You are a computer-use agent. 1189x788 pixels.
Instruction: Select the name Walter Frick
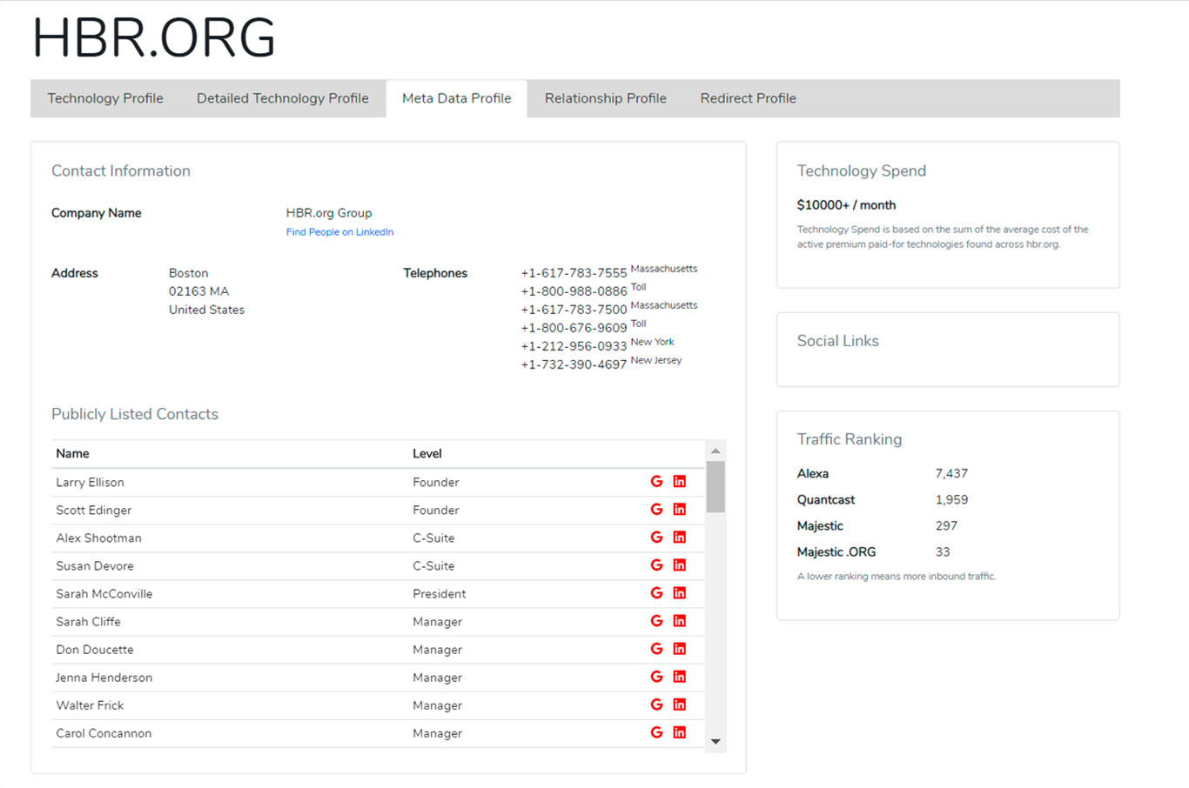pyautogui.click(x=90, y=705)
